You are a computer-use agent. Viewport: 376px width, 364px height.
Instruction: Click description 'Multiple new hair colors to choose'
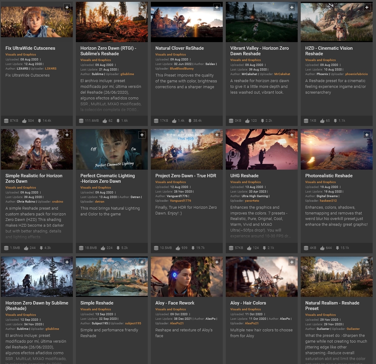click(261, 333)
